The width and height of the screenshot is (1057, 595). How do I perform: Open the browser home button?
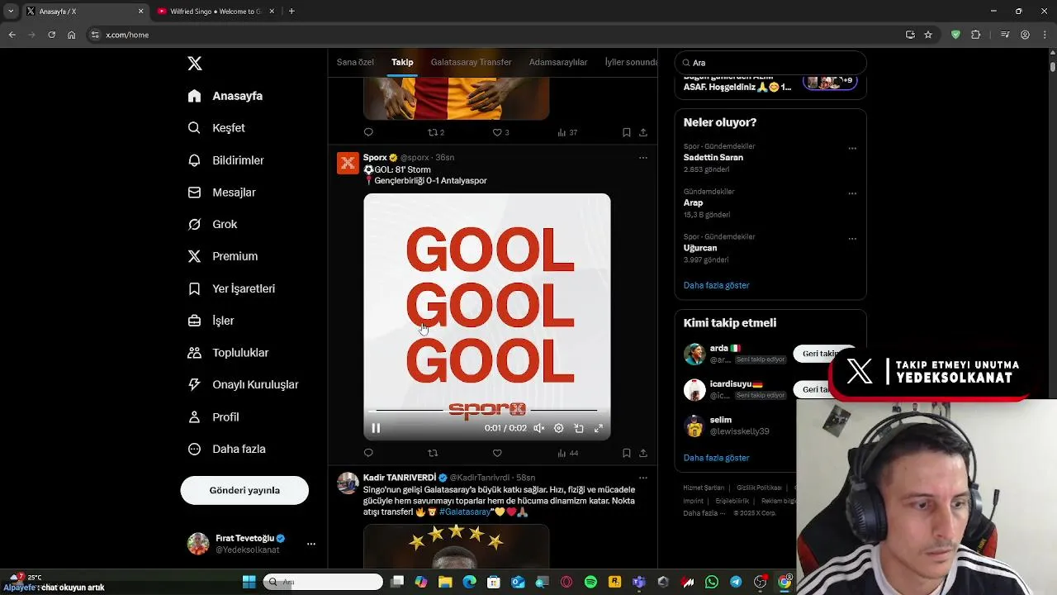coord(71,35)
